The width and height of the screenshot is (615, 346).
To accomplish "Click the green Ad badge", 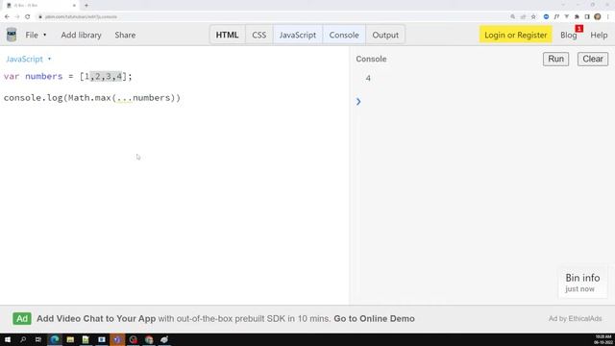I will (x=22, y=318).
